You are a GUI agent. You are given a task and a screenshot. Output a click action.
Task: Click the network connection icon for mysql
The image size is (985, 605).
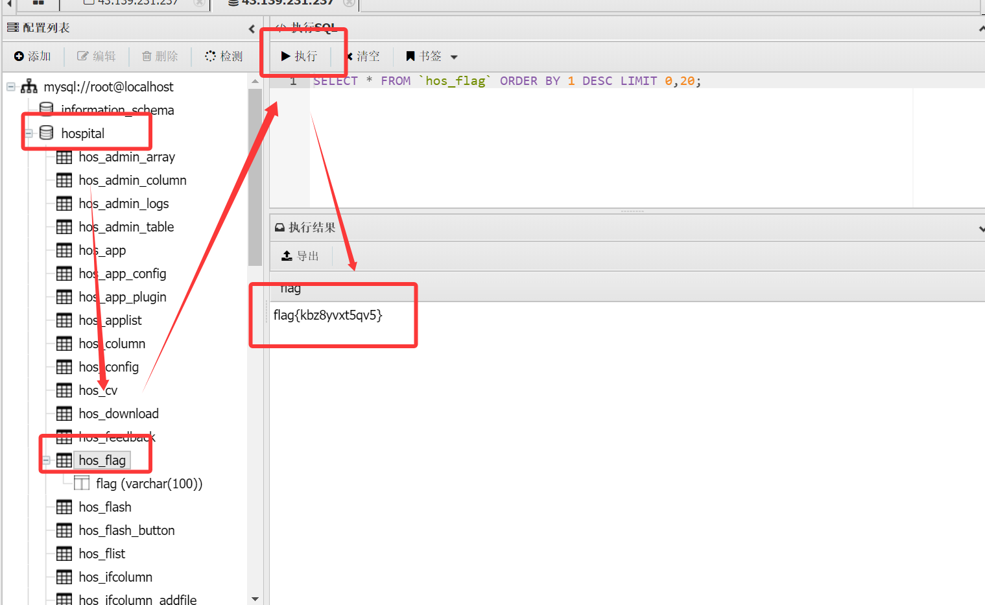(29, 86)
